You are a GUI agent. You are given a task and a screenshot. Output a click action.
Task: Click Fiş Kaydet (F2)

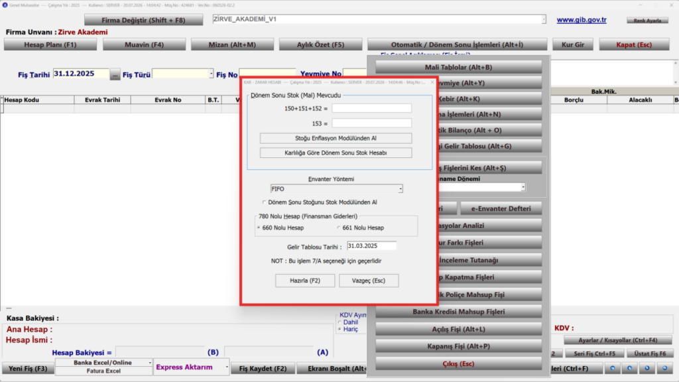(x=263, y=369)
